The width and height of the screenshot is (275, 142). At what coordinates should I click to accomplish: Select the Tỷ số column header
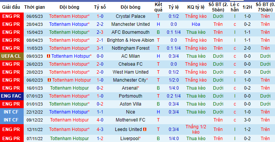click(x=100, y=7)
